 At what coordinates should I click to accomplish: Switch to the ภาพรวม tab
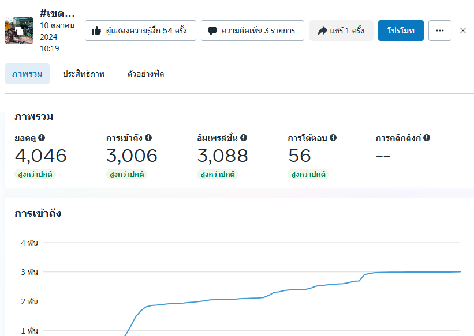coord(27,74)
